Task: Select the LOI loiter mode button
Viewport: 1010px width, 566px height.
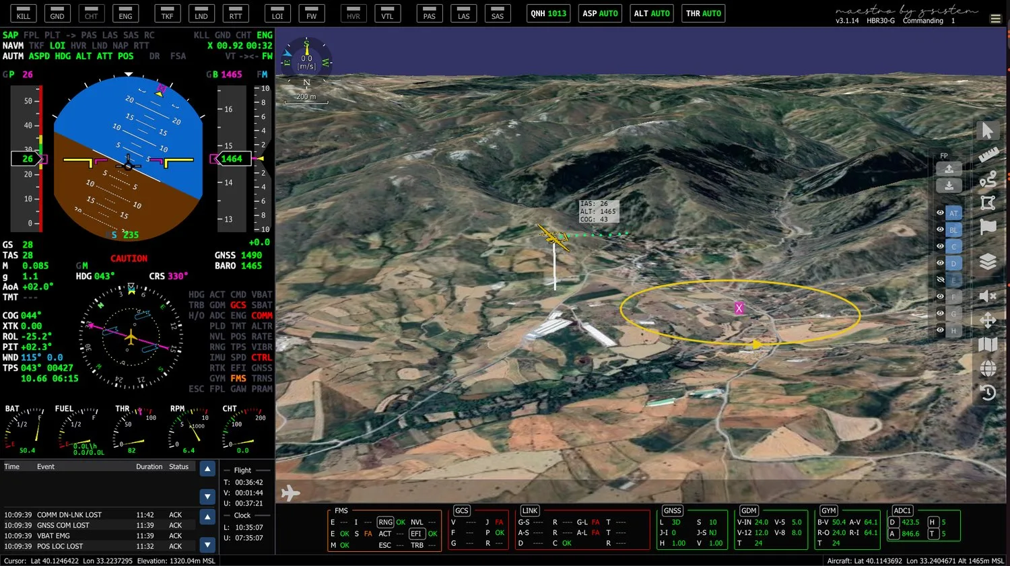Action: [x=277, y=13]
